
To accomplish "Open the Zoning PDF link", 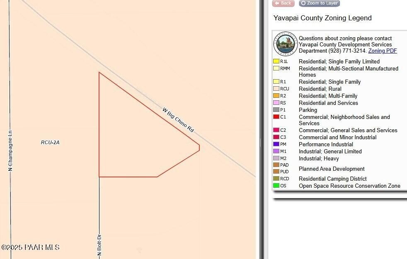I will click(382, 51).
